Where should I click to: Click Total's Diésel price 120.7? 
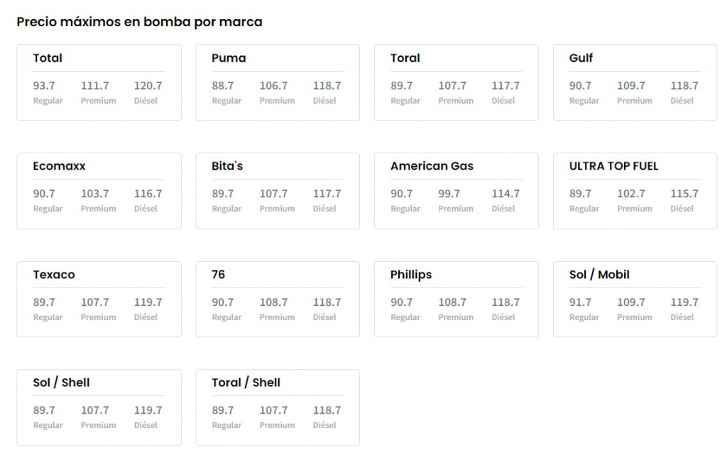148,86
